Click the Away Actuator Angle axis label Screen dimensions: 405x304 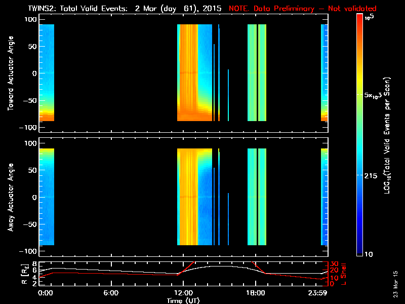10,197
